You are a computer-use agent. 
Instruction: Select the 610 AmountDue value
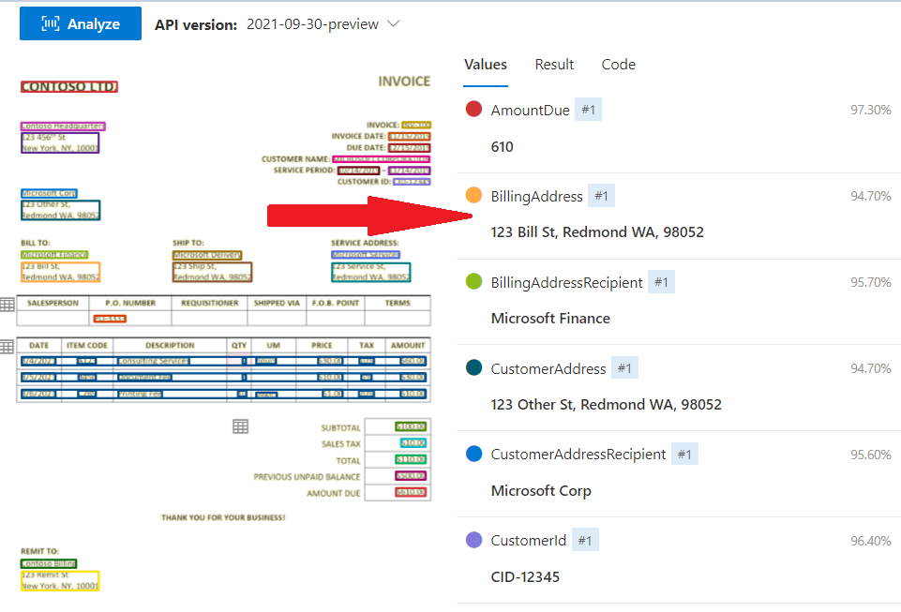(x=502, y=146)
